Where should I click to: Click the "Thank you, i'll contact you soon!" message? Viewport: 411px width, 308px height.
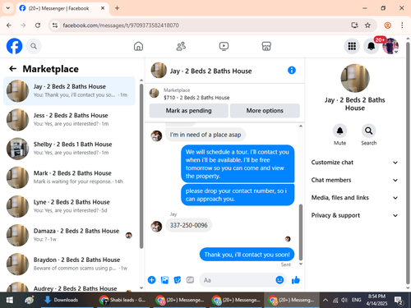[247, 255]
